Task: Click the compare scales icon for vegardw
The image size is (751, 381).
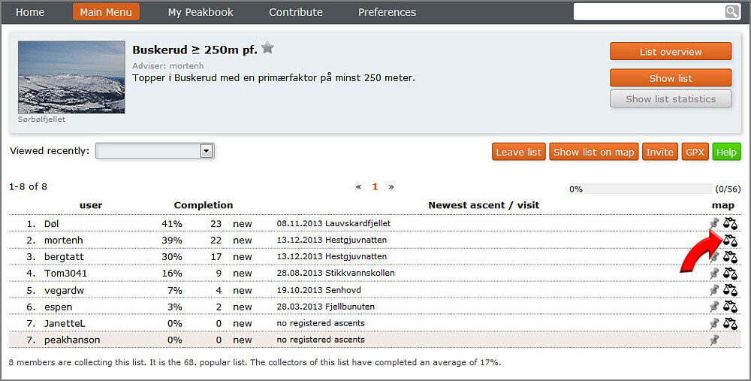Action: coord(730,290)
